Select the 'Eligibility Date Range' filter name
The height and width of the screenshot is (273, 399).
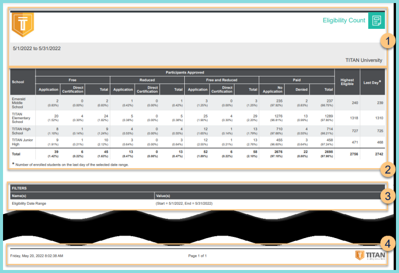pos(29,203)
